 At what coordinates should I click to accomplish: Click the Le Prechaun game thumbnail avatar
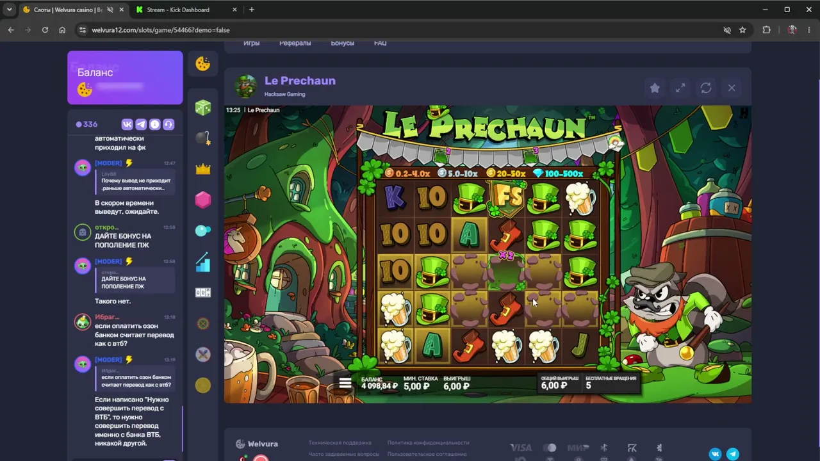click(245, 86)
